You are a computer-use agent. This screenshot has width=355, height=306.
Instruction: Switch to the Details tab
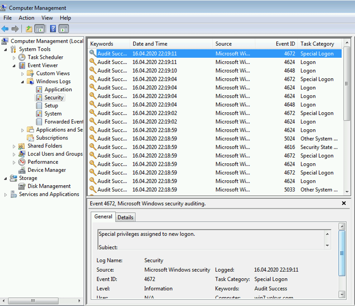125,217
